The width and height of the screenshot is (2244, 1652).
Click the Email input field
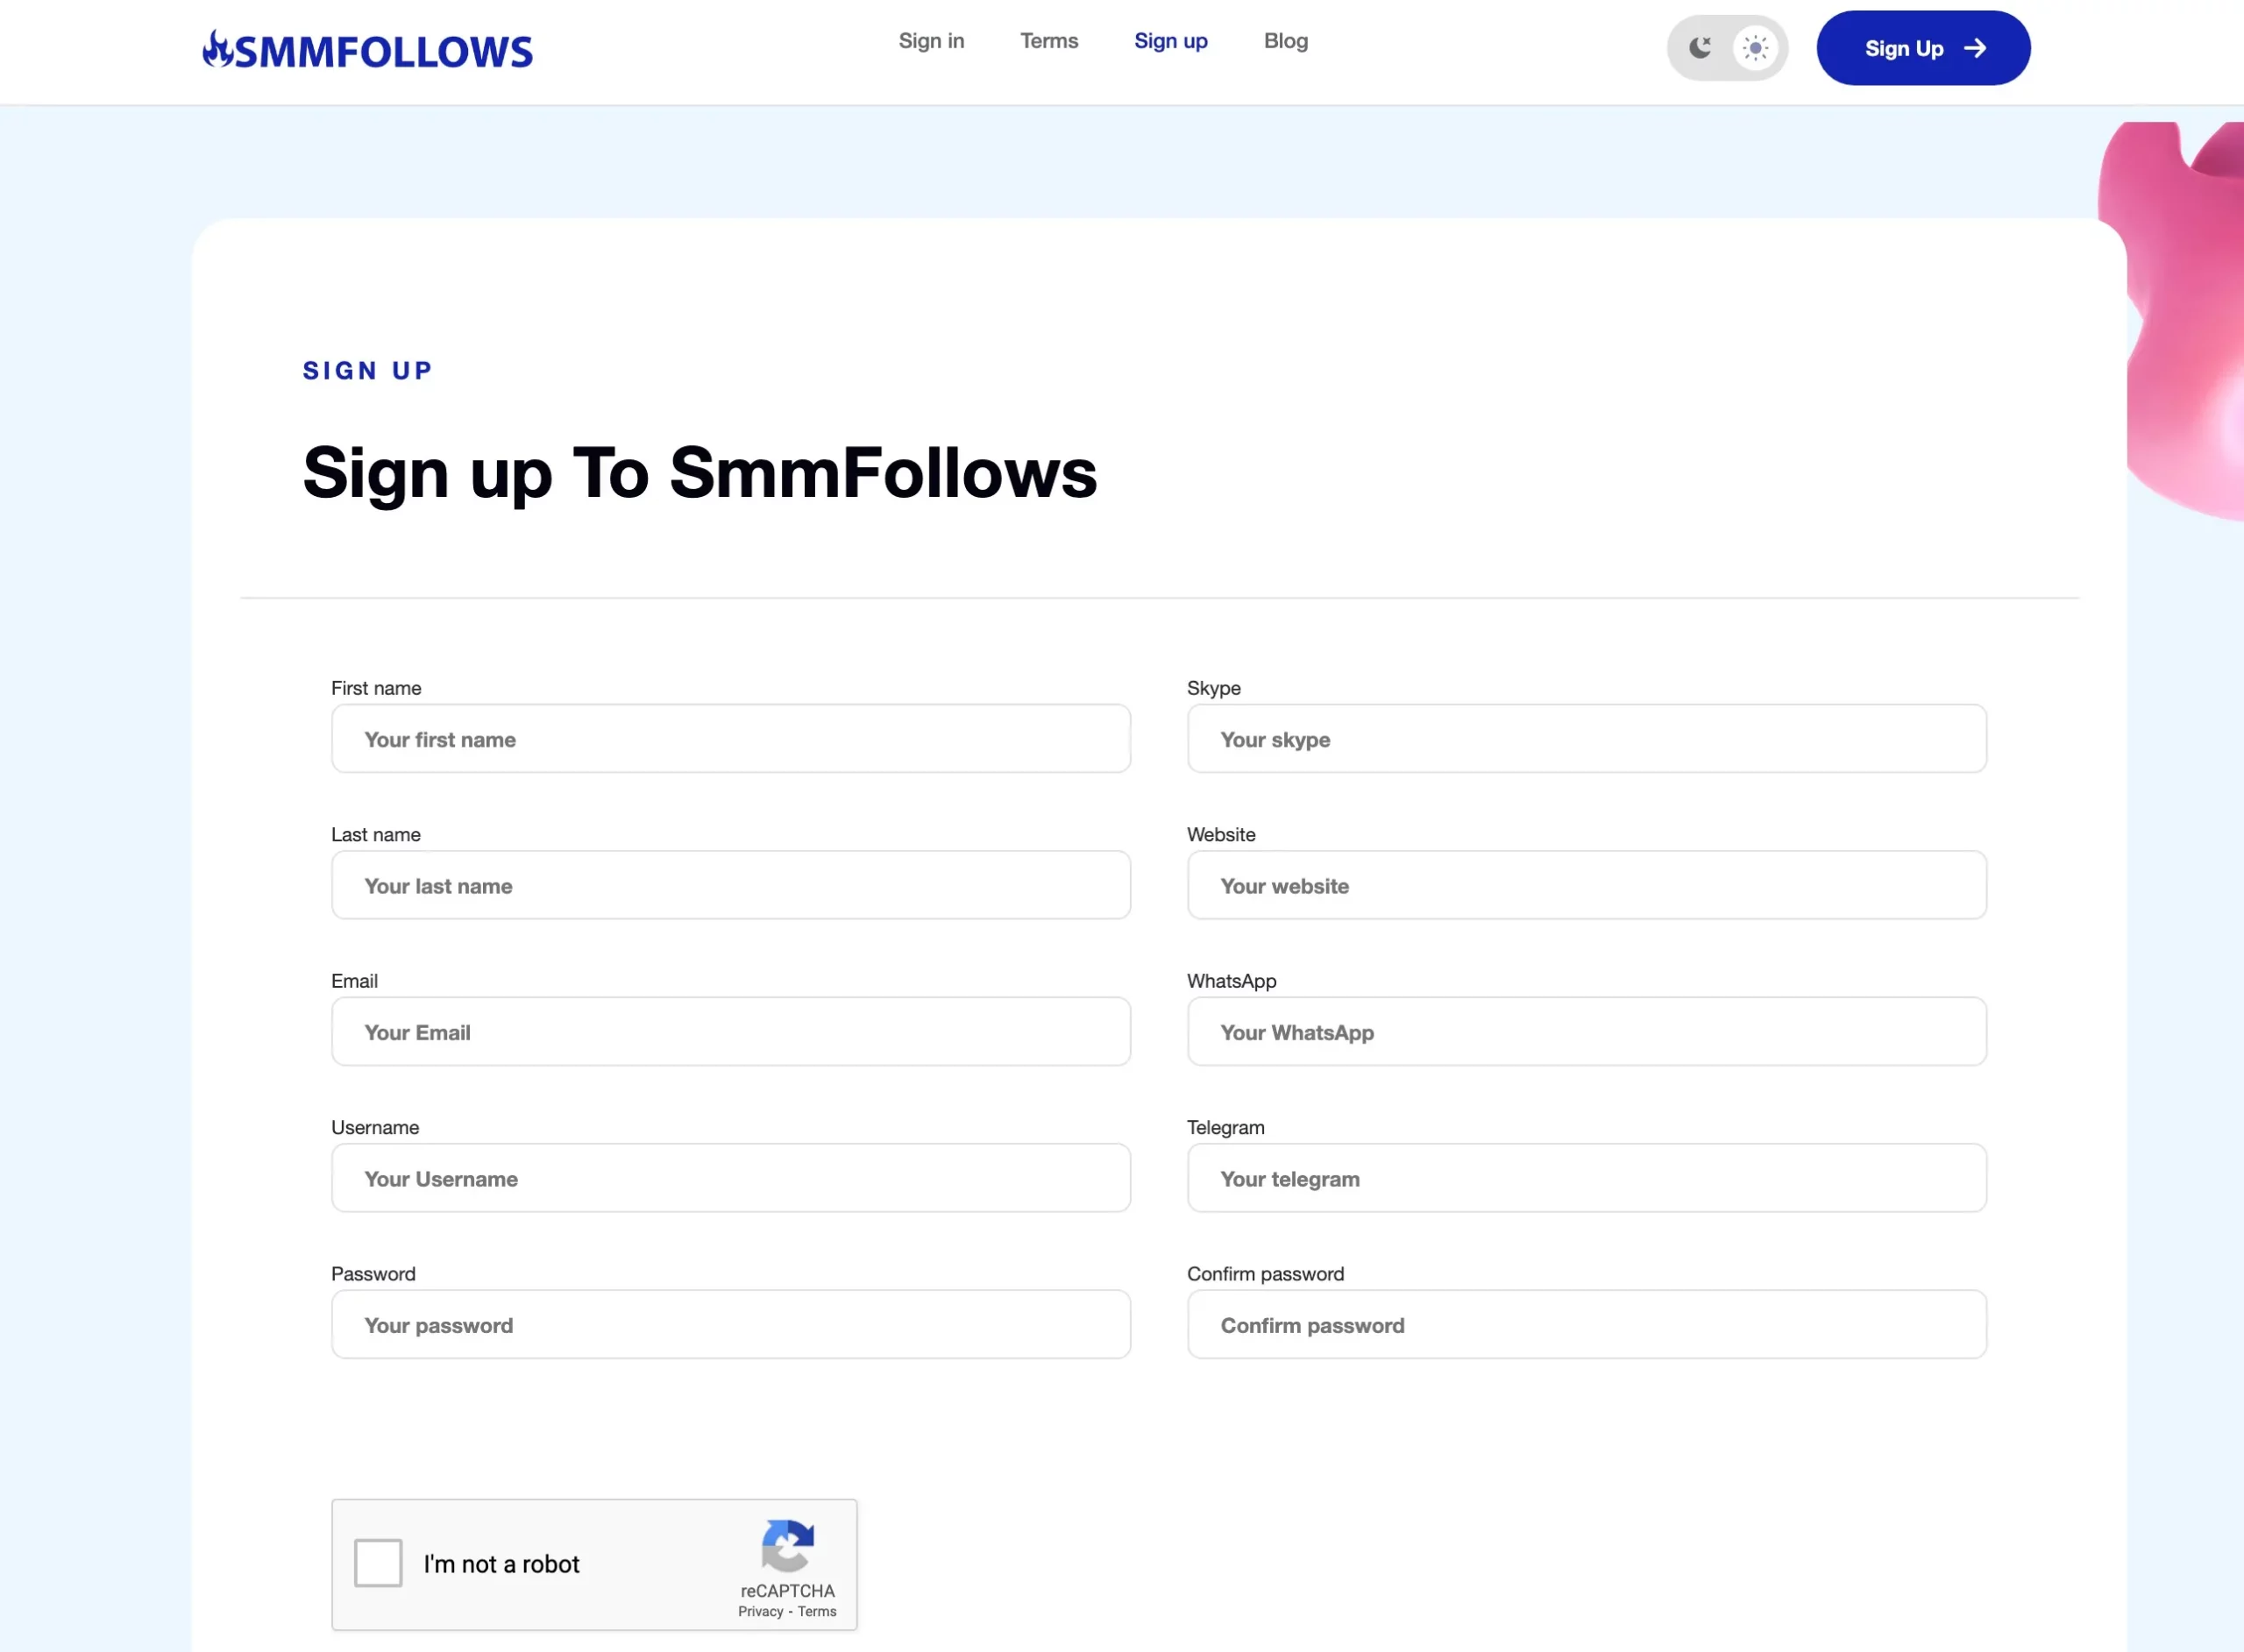[x=730, y=1032]
